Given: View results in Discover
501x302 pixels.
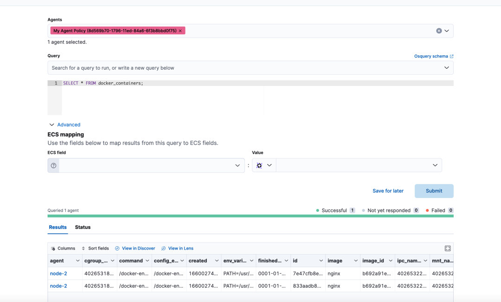Looking at the screenshot, I should click(x=135, y=249).
